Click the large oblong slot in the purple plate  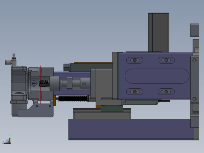coord(157,76)
